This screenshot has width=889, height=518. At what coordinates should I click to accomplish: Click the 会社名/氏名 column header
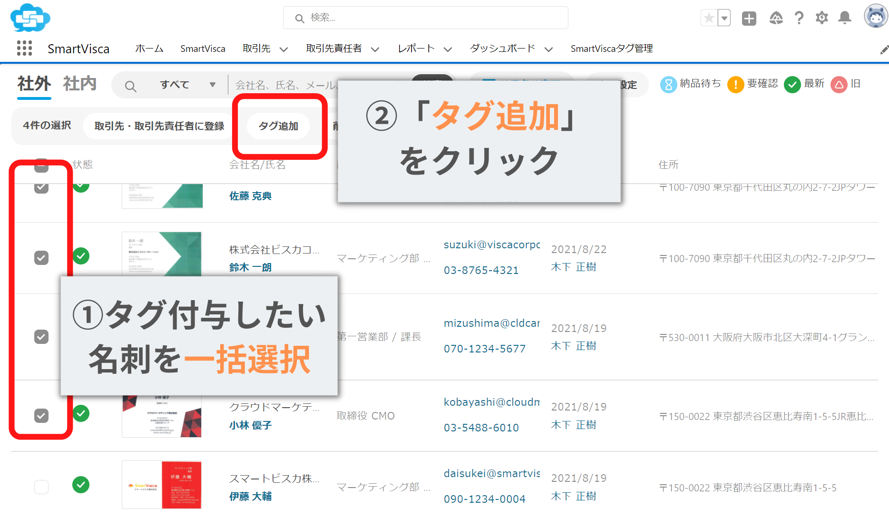click(x=257, y=165)
